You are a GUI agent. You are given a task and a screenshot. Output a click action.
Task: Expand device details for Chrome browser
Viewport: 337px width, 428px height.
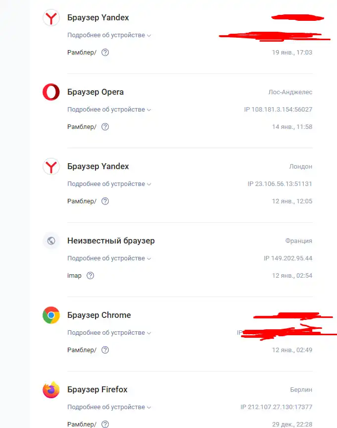[109, 333]
